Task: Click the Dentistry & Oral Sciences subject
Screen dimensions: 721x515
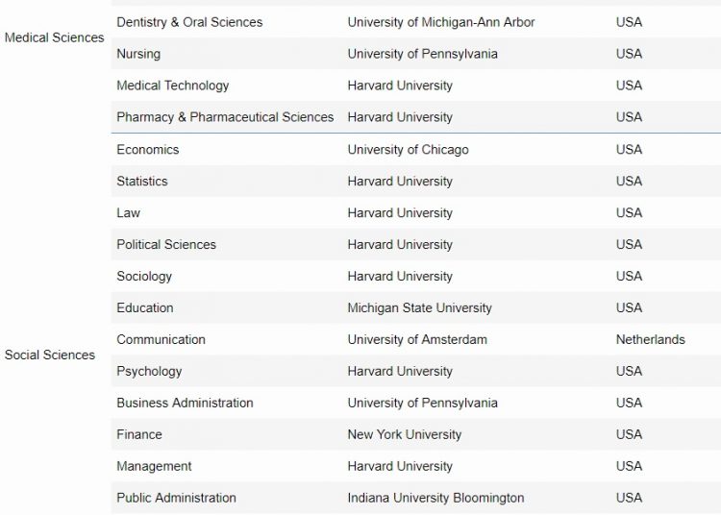Action: 189,22
